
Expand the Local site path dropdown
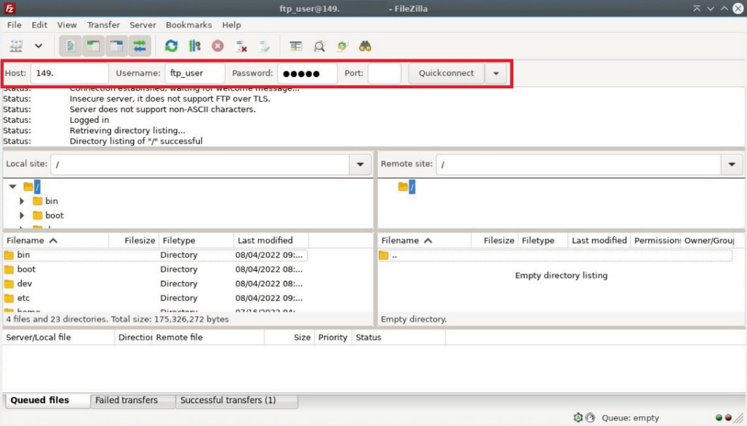[360, 164]
